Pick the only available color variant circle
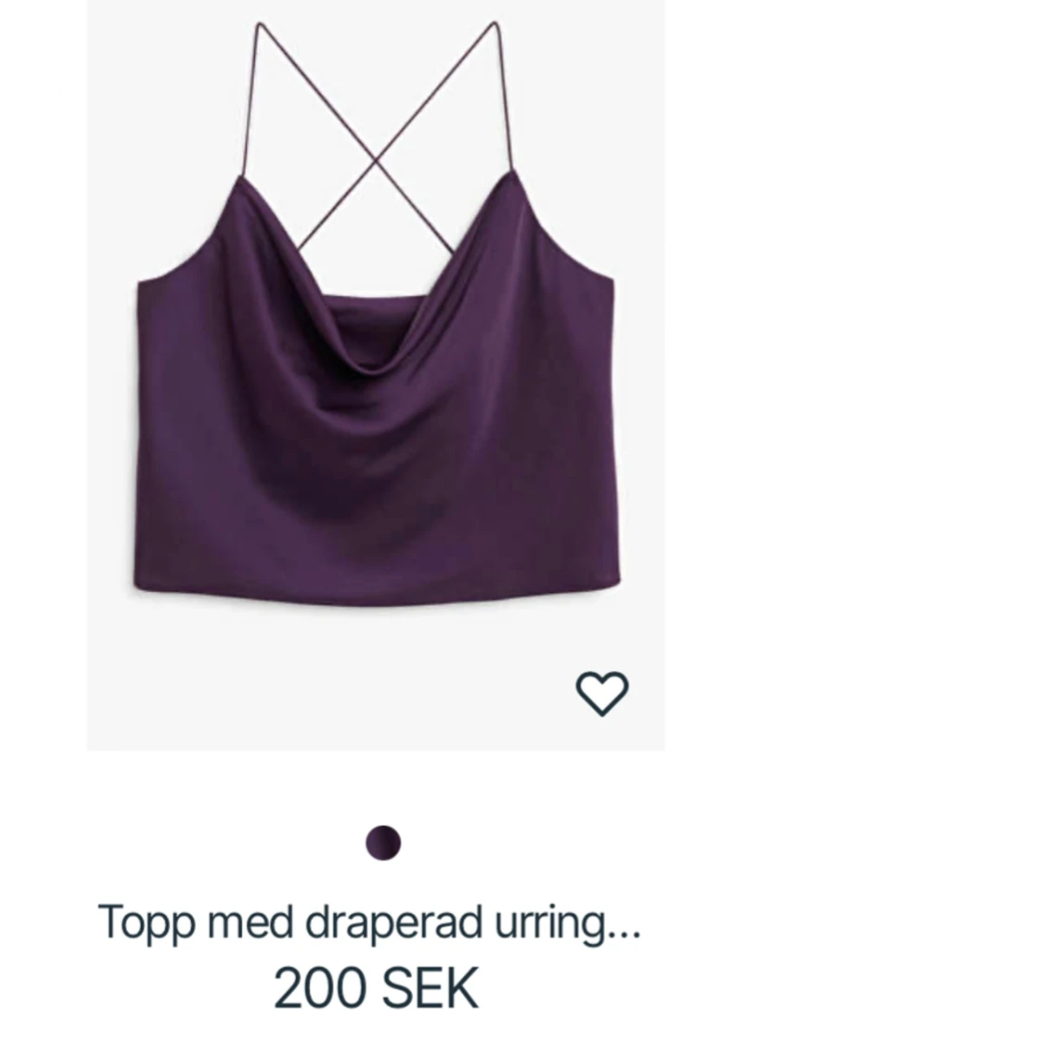Viewport: 1044px width, 1044px height. pos(383,843)
